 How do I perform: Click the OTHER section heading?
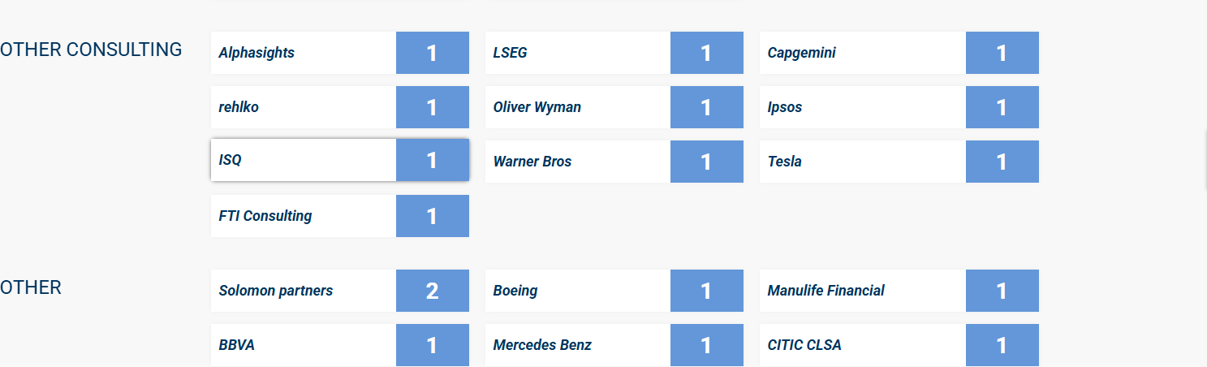[31, 287]
